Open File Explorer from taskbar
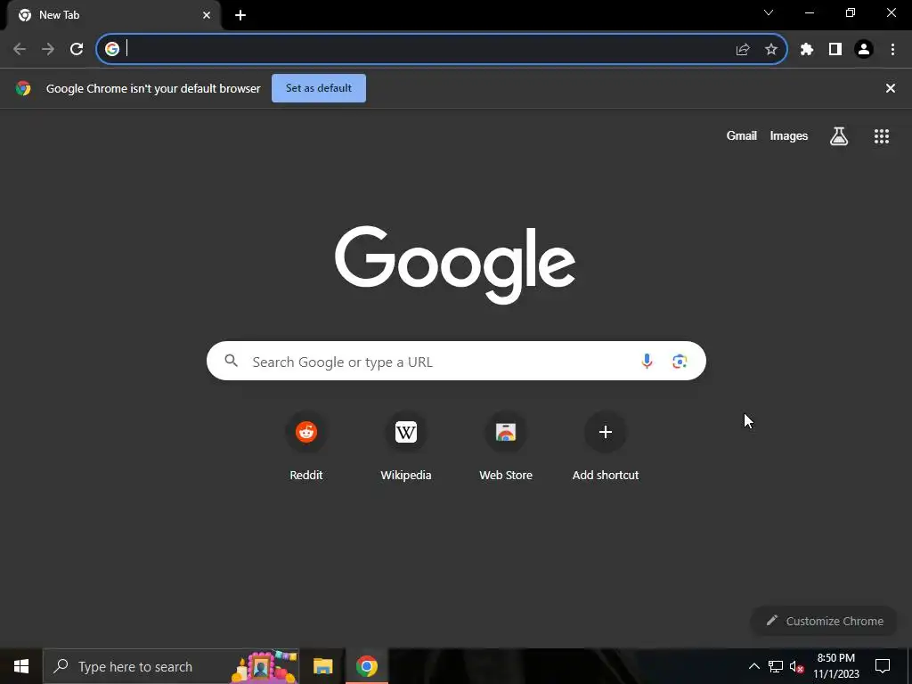Screen dimensions: 912x684 [322, 666]
